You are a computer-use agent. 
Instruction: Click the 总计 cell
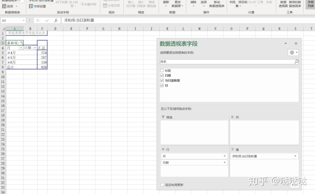point(14,67)
